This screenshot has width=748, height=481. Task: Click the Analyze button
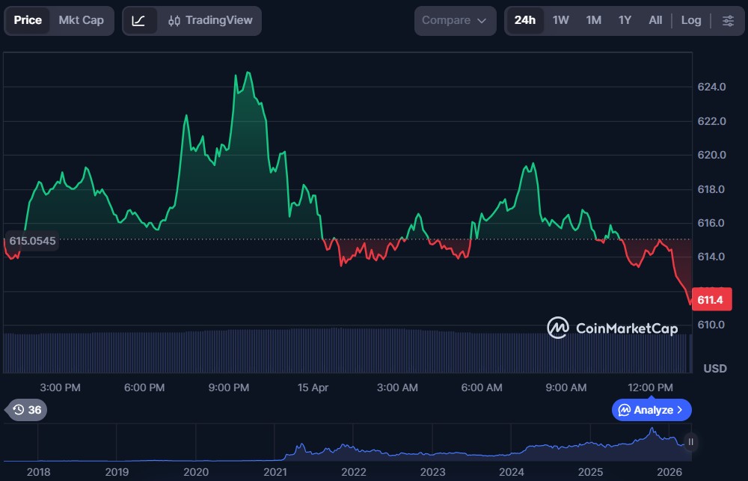click(647, 410)
